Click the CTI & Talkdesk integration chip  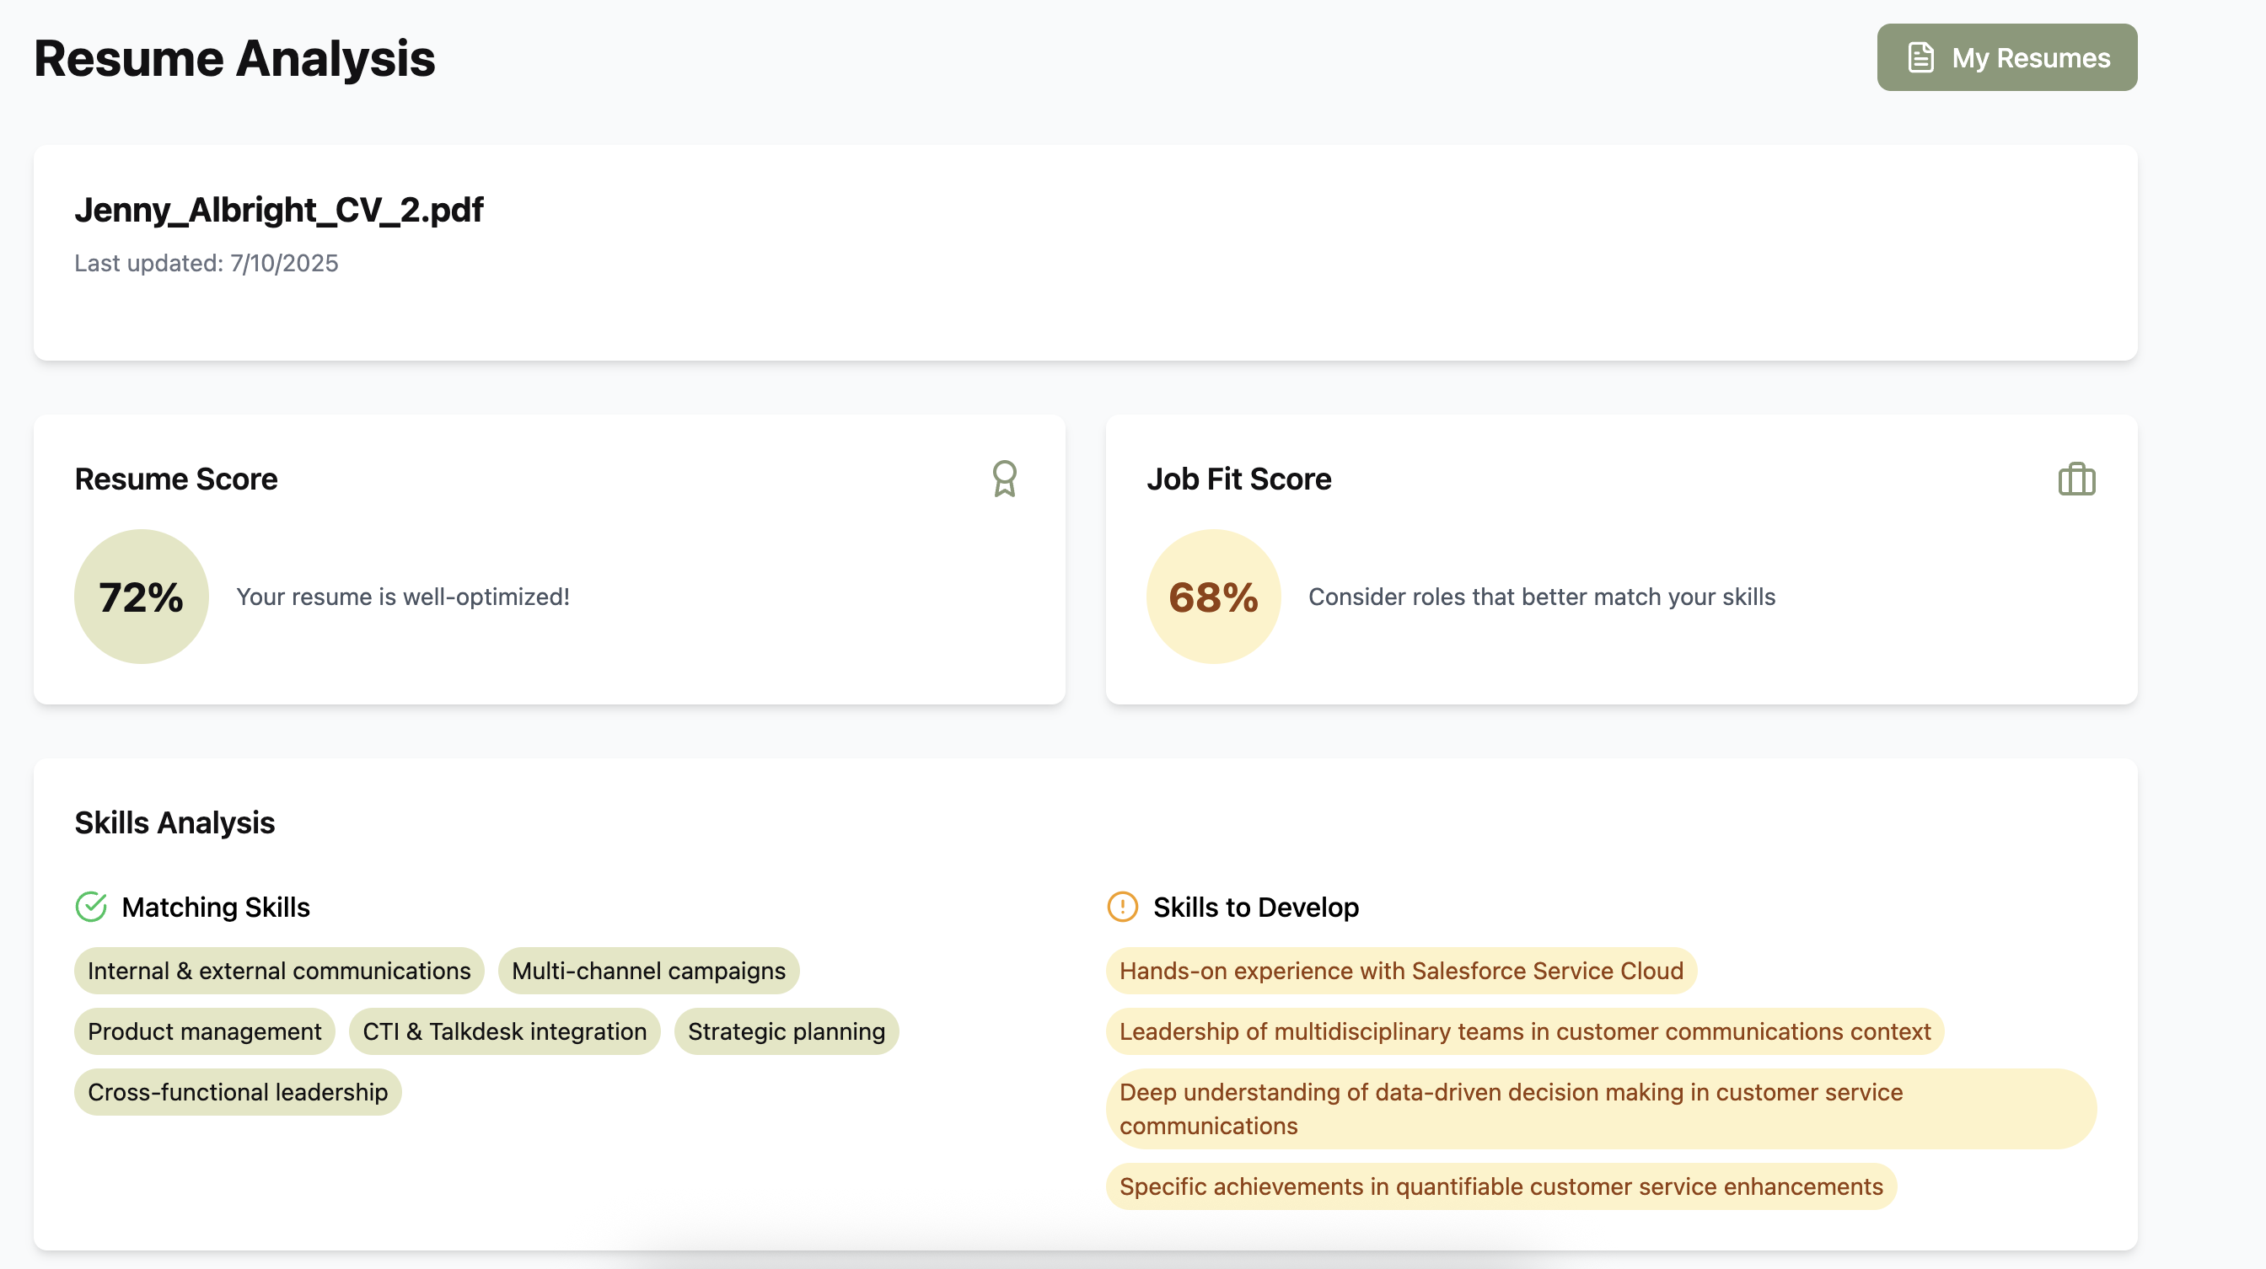[x=504, y=1031]
